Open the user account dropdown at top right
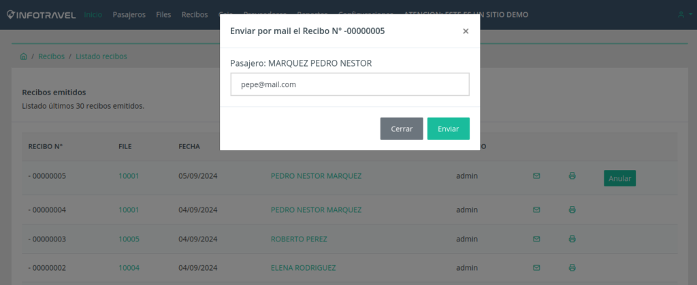697x285 pixels. (684, 15)
